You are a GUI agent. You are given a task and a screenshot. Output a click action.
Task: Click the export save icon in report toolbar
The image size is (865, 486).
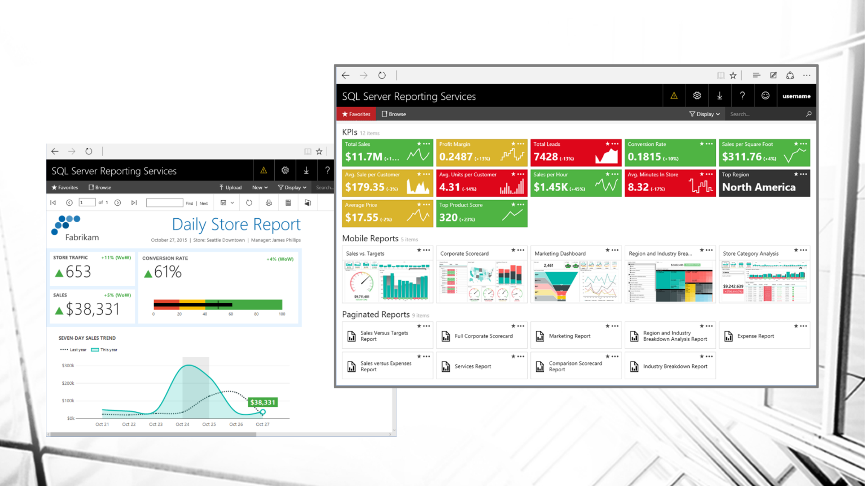[x=223, y=203]
